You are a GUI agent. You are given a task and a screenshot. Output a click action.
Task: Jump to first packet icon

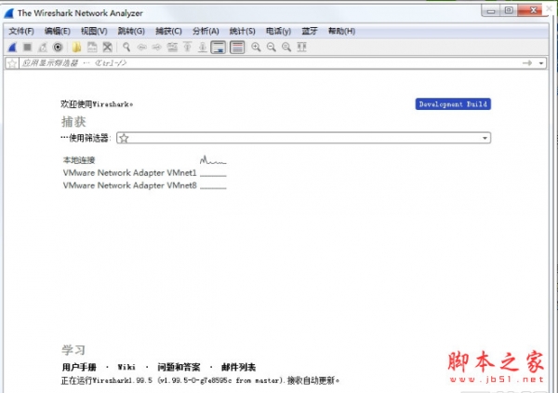[x=188, y=47]
